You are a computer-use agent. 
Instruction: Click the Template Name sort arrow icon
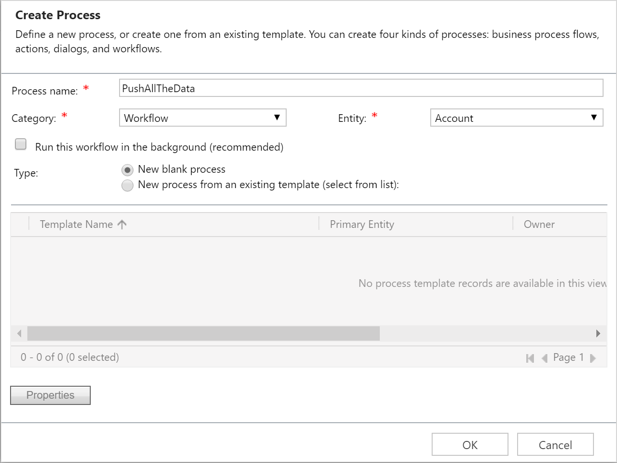pos(122,224)
